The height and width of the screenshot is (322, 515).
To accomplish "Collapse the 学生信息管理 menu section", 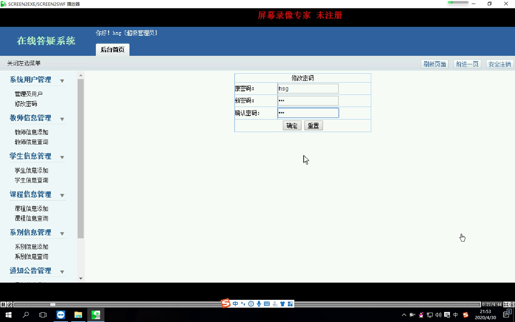I will click(62, 157).
